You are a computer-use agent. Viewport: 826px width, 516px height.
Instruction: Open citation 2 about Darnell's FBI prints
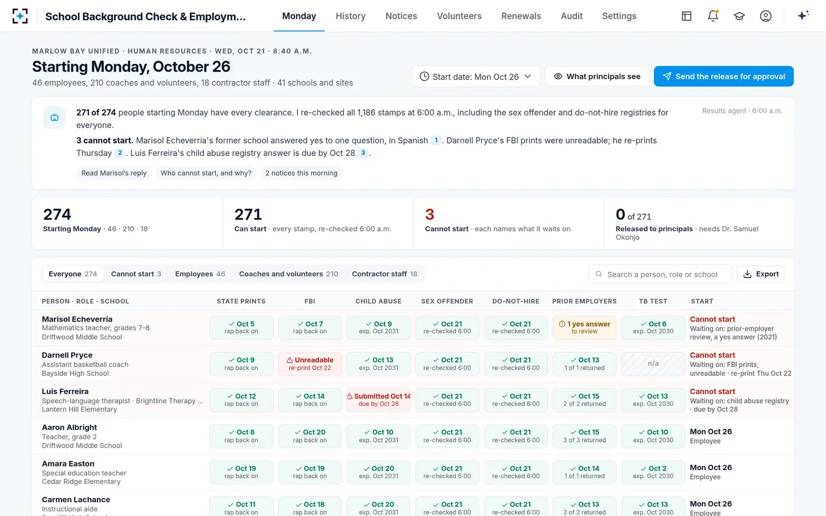tap(120, 153)
